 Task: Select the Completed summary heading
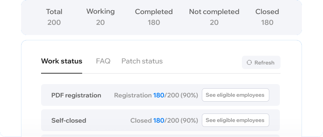click(x=154, y=12)
